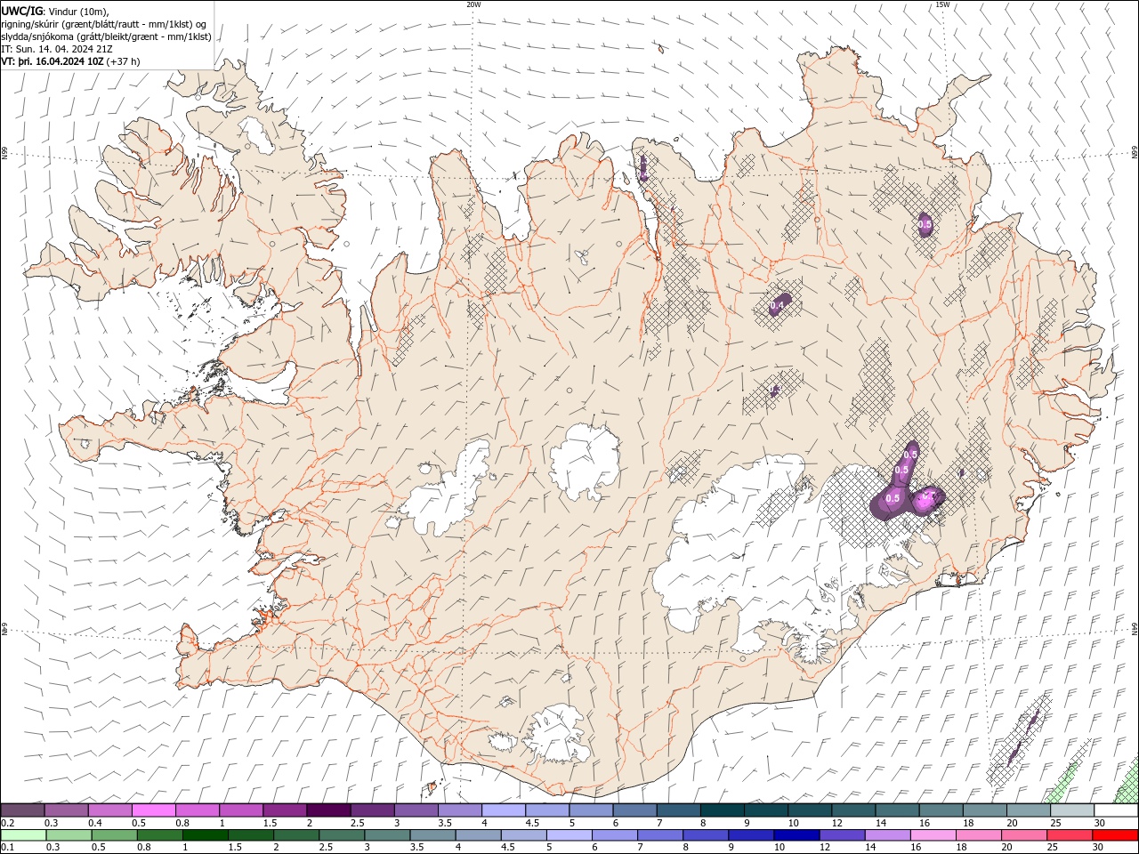
Task: Click the medium green 0.5 swatch in lower legend row
Action: pyautogui.click(x=115, y=835)
